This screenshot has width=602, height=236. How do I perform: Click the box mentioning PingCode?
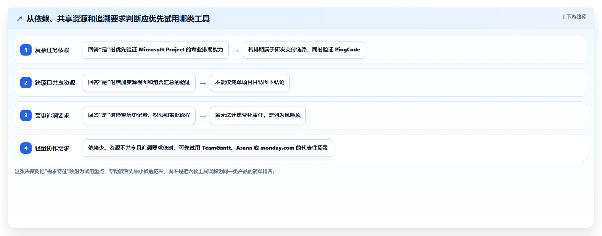point(304,50)
